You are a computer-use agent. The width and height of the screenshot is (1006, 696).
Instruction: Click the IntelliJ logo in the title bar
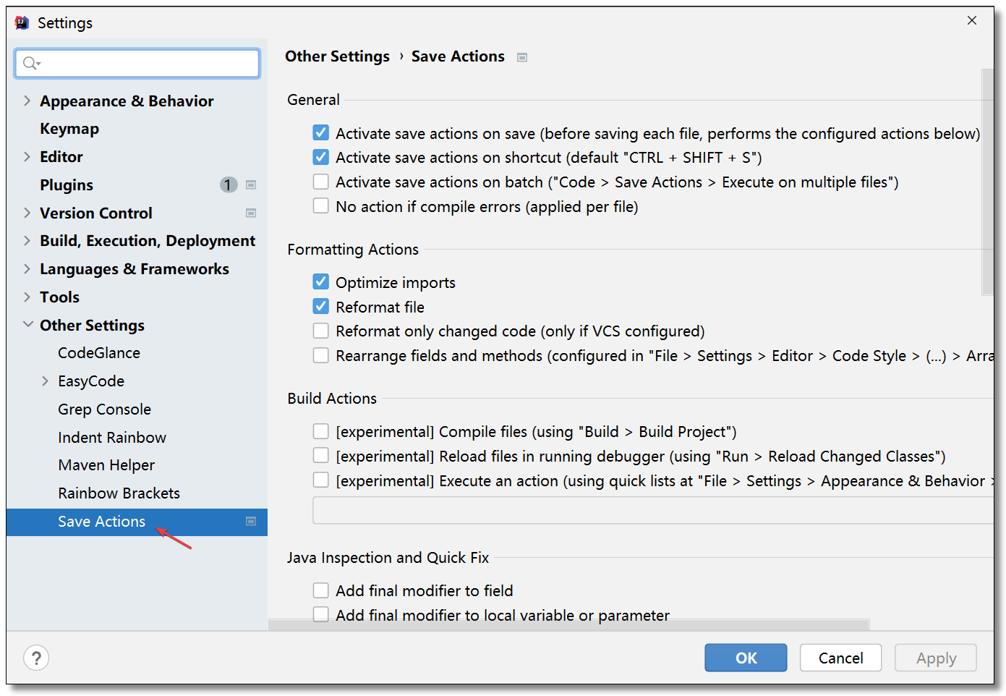[22, 23]
